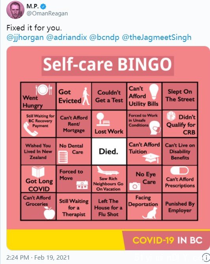210x264 pixels.
Task: Visit the @bcndp mention link
Action: pos(104,37)
